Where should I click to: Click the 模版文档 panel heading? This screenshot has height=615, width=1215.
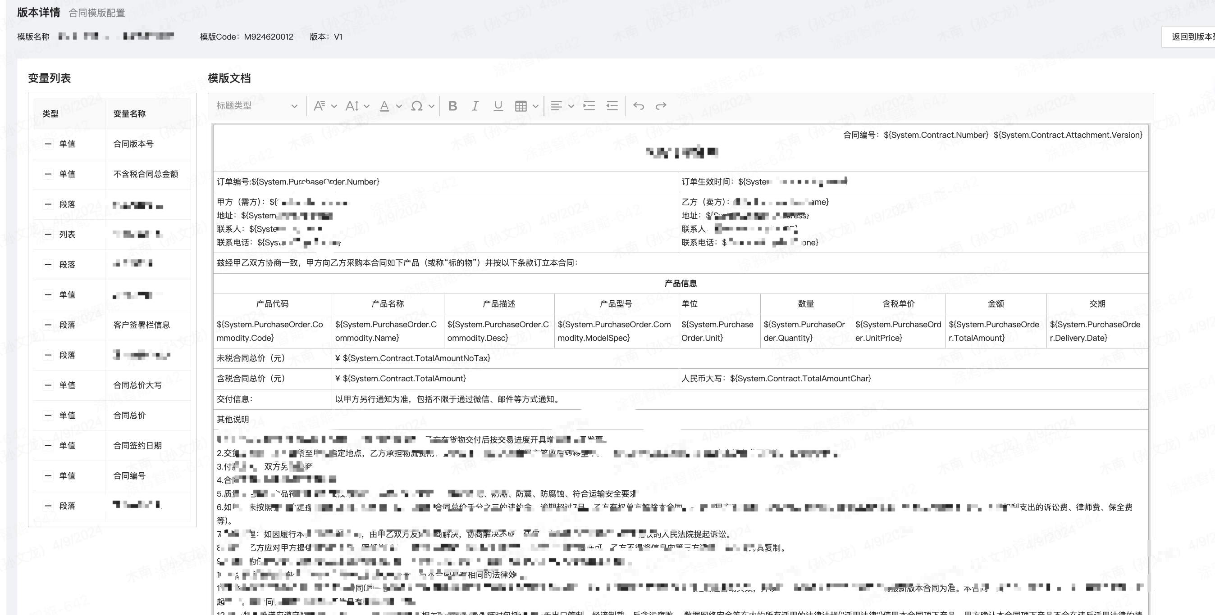pos(229,78)
